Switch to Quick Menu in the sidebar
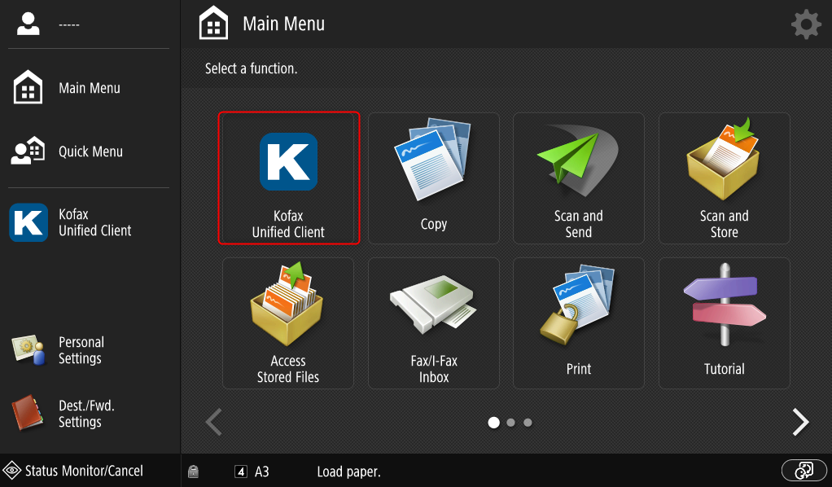 click(89, 151)
